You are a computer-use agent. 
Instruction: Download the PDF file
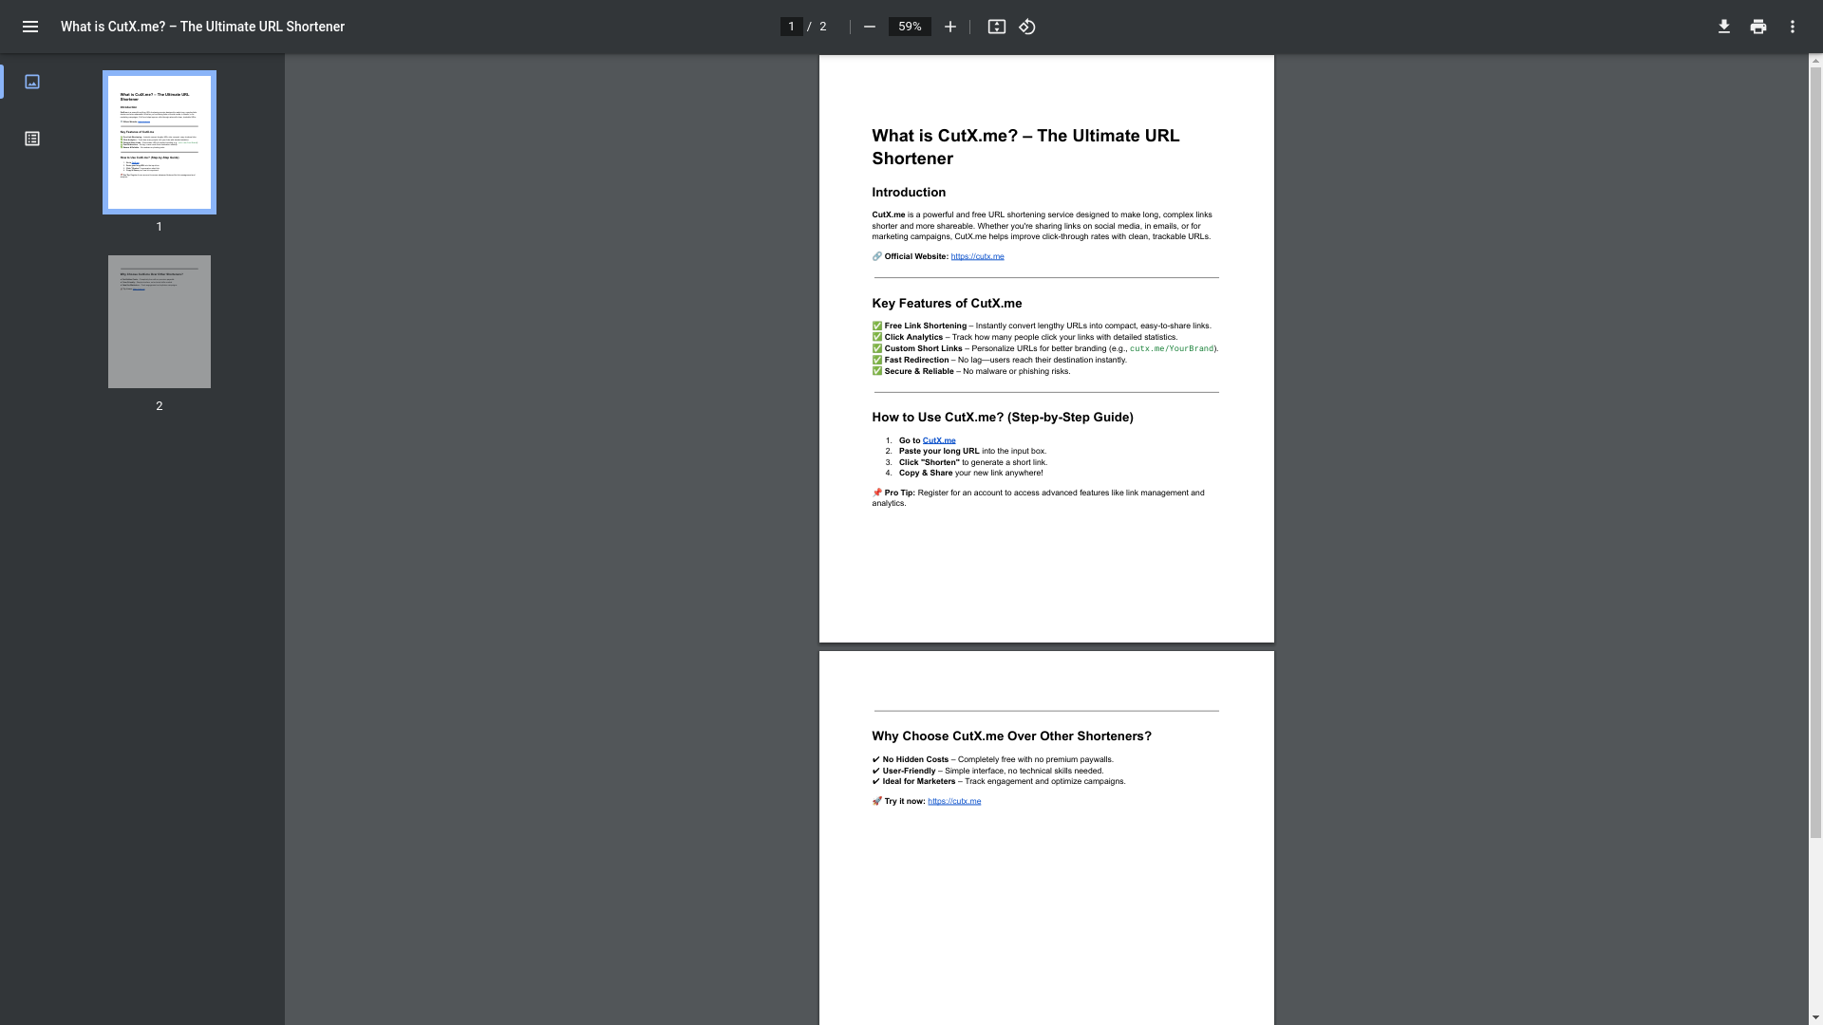1724,27
